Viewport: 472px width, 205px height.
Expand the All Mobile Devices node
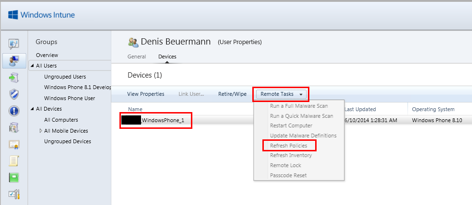(x=41, y=131)
